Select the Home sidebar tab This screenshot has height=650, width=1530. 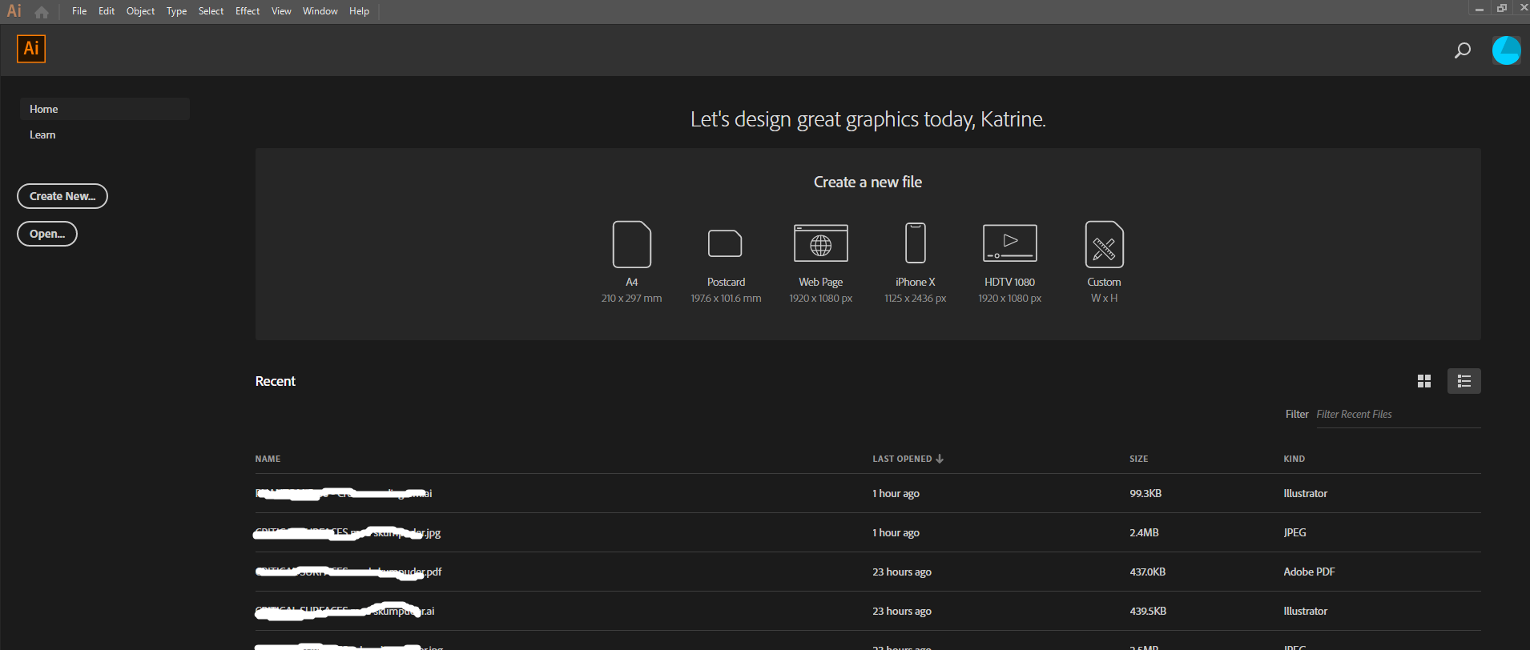pyautogui.click(x=104, y=109)
